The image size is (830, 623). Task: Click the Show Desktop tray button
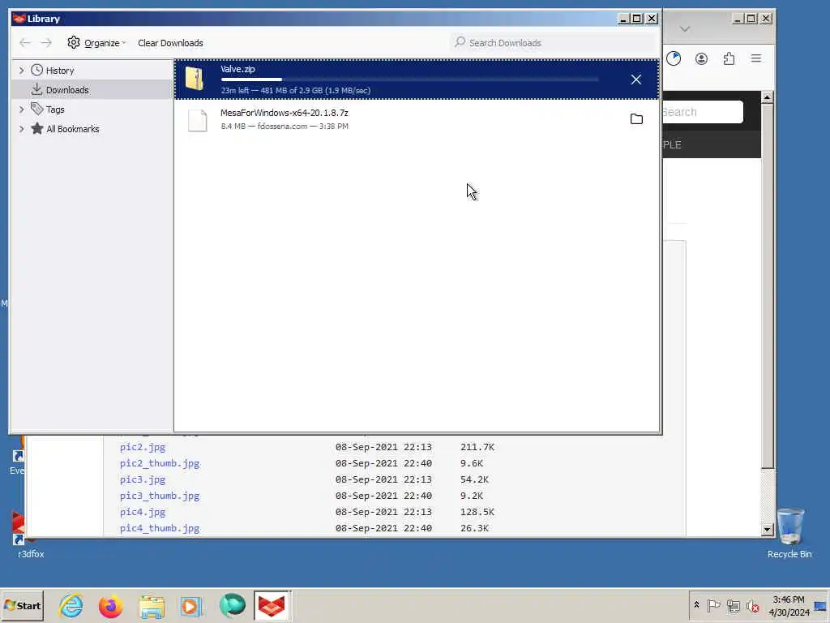(820, 605)
